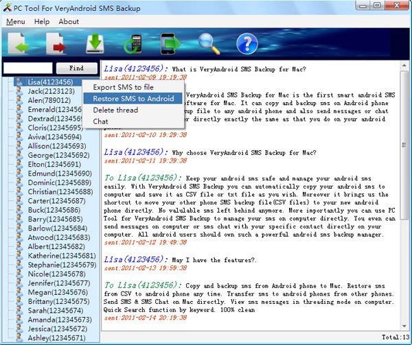Select contact Jack(2123123)

click(x=51, y=91)
